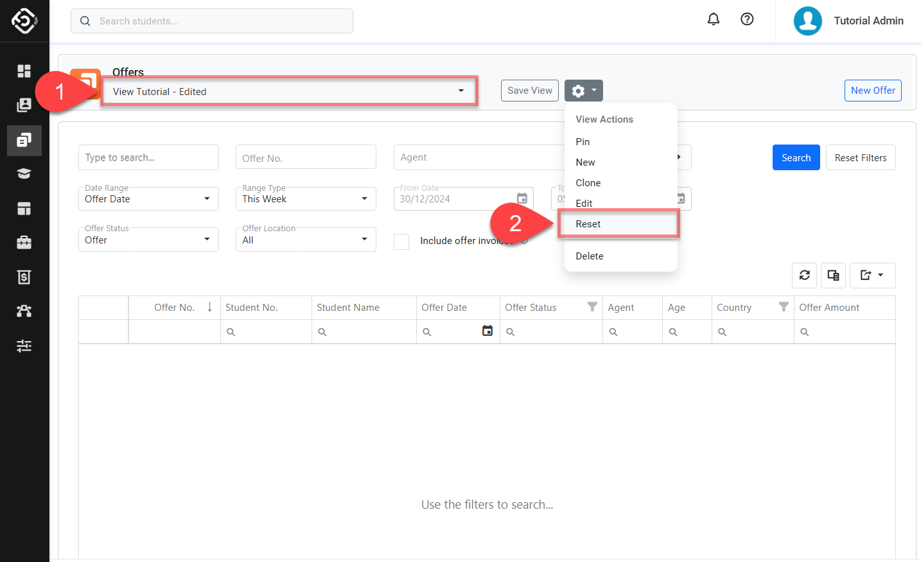Enable Include offer invoices checkbox
921x562 pixels.
[x=401, y=241]
